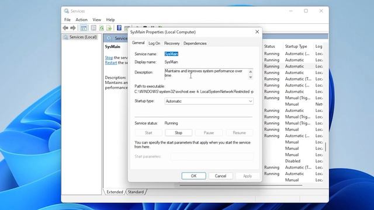The height and width of the screenshot is (210, 374).
Task: Open the Action menu
Action: pos(81,20)
